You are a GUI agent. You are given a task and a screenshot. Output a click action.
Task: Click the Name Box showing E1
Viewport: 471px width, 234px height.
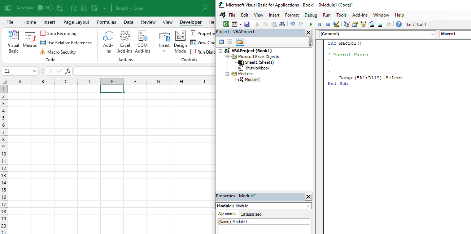(17, 71)
